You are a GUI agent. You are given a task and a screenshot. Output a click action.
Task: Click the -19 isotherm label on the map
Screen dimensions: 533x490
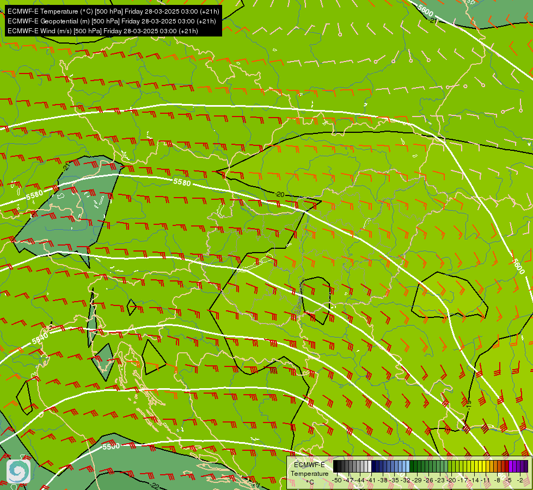coord(468,404)
